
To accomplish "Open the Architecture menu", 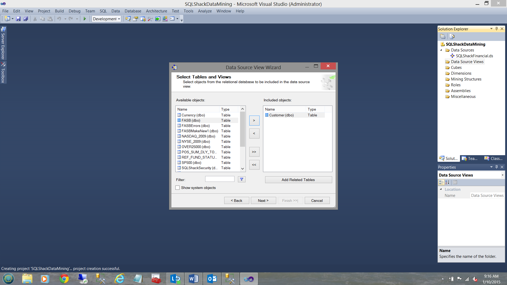I will click(156, 11).
